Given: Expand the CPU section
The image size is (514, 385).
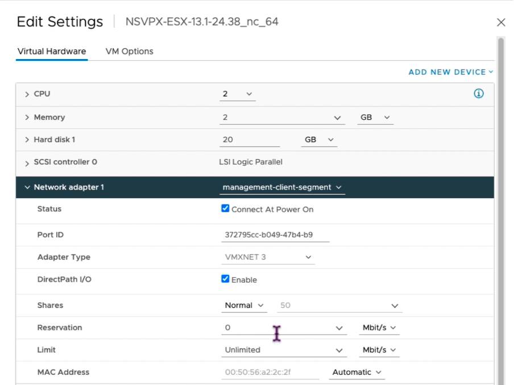Looking at the screenshot, I should (x=27, y=94).
